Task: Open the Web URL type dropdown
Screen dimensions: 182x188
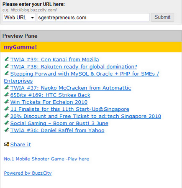Action: 19,18
